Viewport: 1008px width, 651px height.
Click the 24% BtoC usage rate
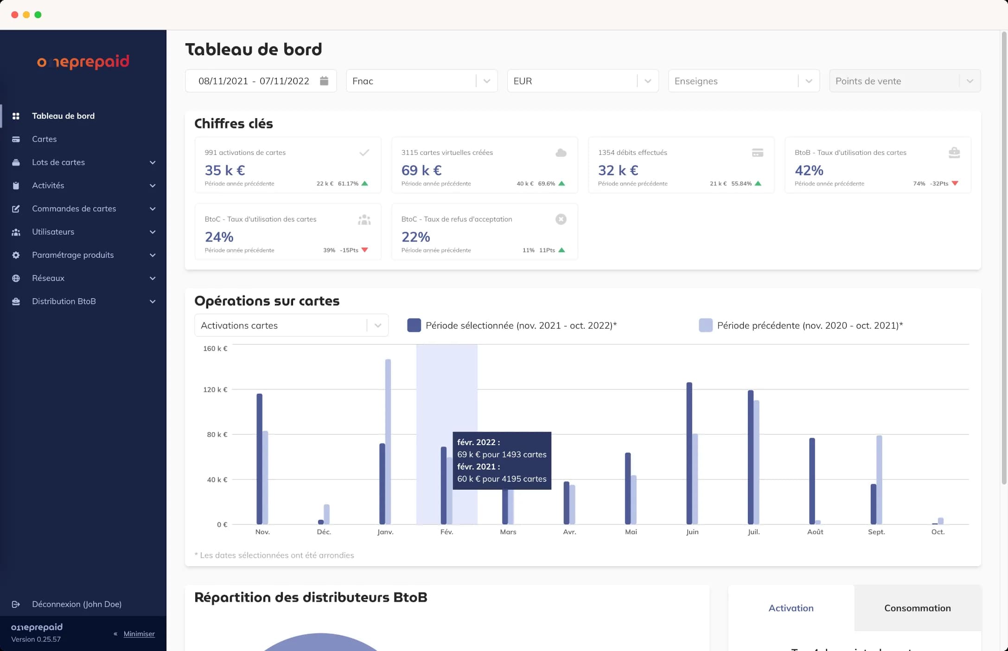[x=219, y=237]
